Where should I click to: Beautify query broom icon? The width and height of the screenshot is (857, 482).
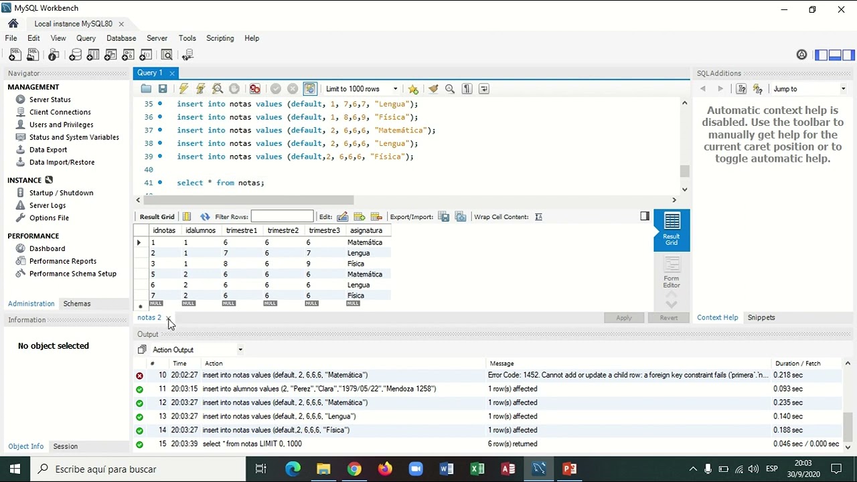(x=433, y=88)
